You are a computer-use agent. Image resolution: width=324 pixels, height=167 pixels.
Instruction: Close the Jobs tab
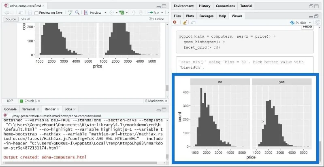pos(75,109)
